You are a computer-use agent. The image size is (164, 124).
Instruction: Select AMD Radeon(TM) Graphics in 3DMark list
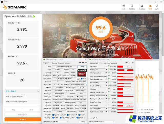tap(22, 102)
